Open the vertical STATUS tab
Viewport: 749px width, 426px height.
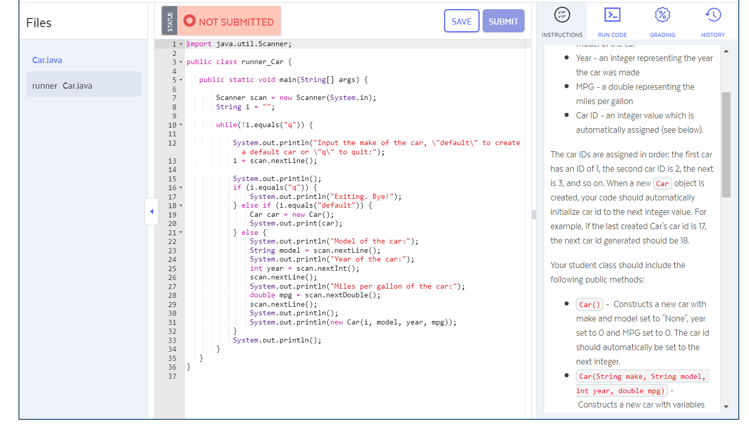(x=170, y=21)
